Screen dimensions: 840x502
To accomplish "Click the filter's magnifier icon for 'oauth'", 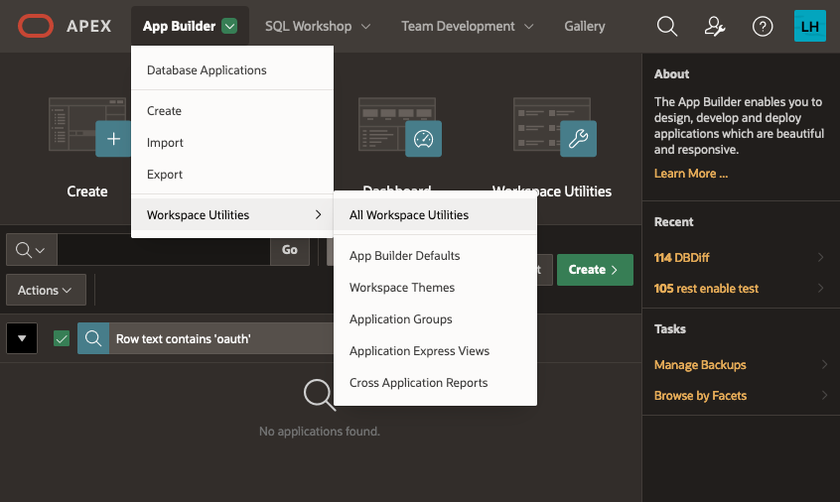I will tap(93, 338).
